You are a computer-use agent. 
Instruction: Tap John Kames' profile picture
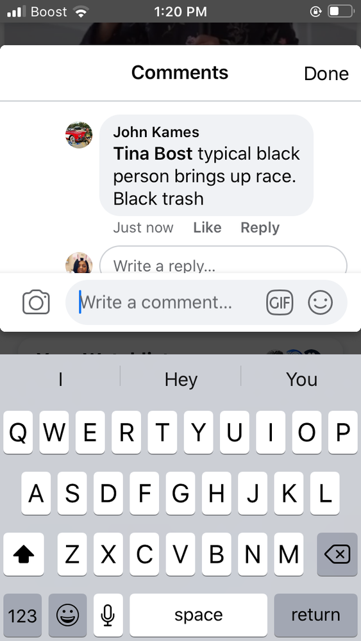point(79,135)
